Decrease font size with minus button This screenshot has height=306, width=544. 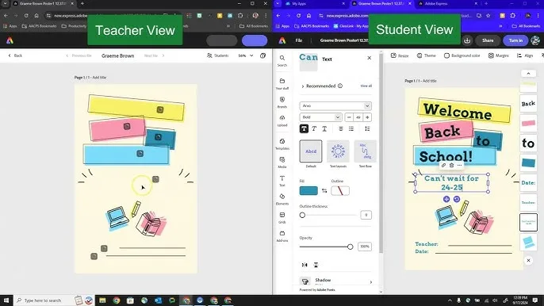coord(349,117)
